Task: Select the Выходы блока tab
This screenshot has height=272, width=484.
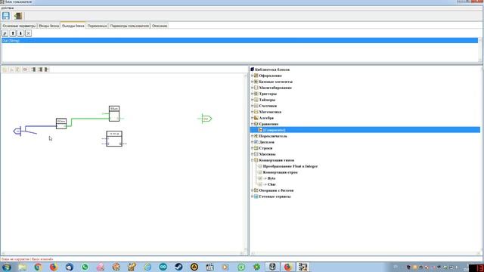Action: pyautogui.click(x=73, y=26)
